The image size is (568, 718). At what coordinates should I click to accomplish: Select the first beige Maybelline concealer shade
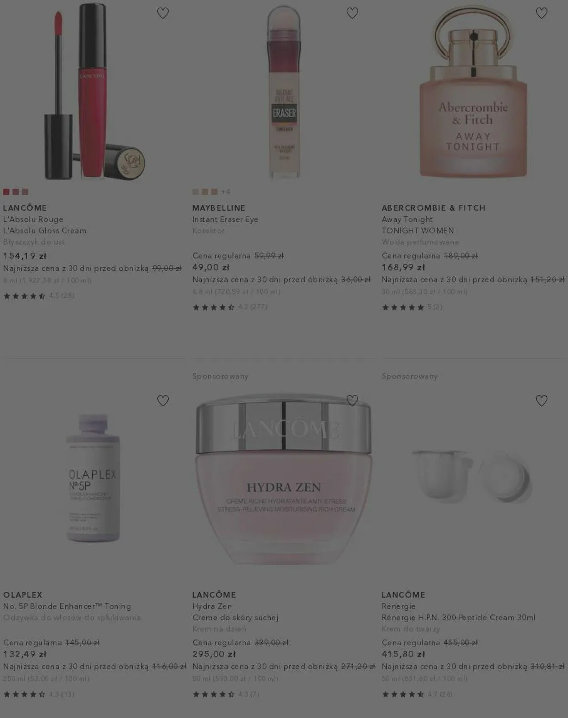pos(196,192)
